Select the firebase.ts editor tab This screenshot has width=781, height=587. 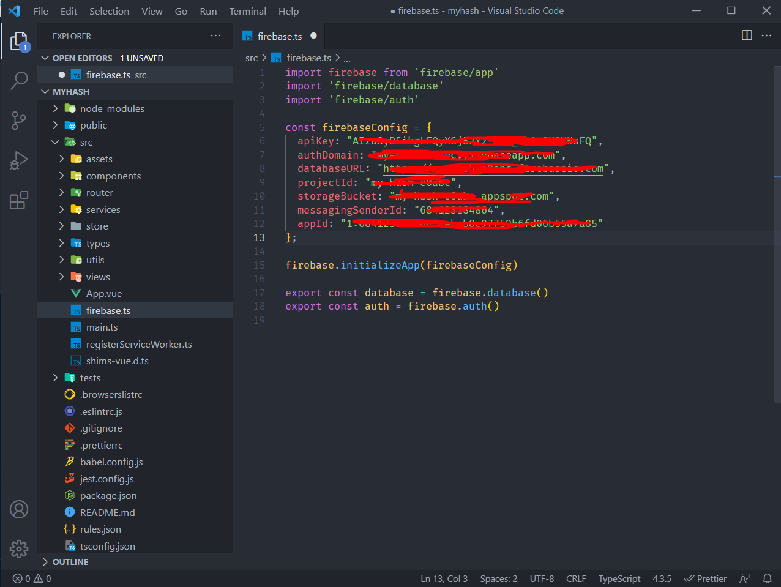click(x=279, y=36)
